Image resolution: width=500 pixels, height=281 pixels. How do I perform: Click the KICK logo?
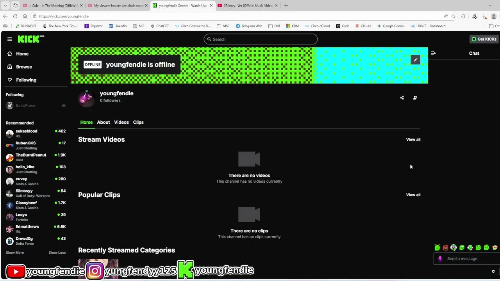point(31,39)
